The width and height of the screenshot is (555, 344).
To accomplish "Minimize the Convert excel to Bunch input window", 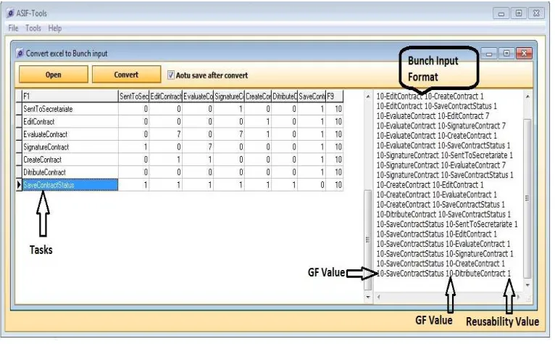I will coord(489,54).
